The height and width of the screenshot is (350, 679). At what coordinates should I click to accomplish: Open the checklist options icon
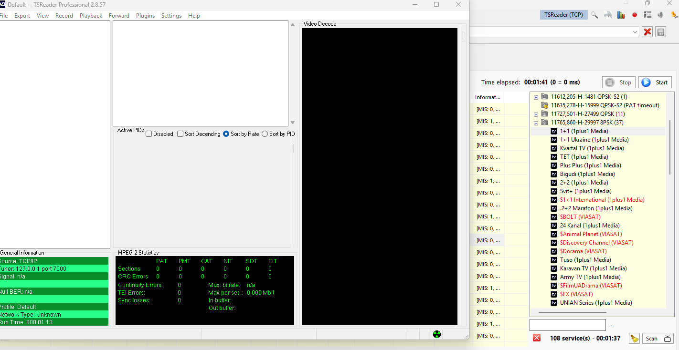click(x=647, y=15)
